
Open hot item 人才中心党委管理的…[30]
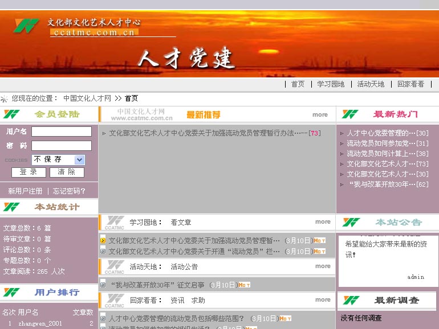[388, 133]
